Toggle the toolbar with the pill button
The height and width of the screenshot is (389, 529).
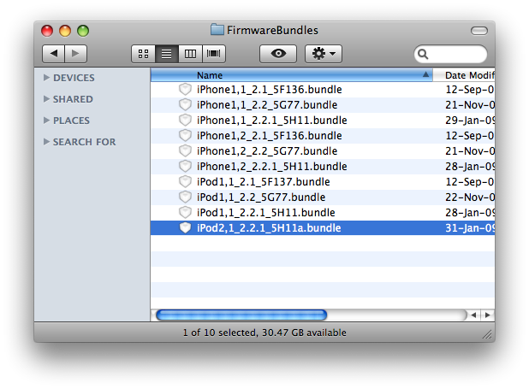[x=479, y=31]
